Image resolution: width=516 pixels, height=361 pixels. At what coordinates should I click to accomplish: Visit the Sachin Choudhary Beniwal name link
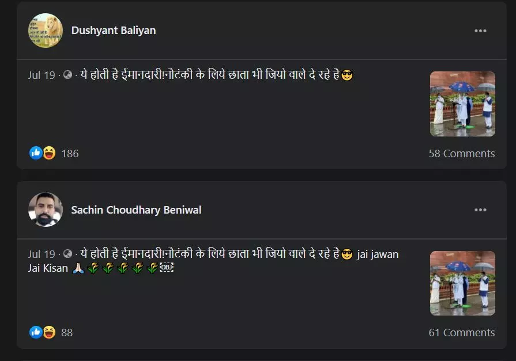136,210
